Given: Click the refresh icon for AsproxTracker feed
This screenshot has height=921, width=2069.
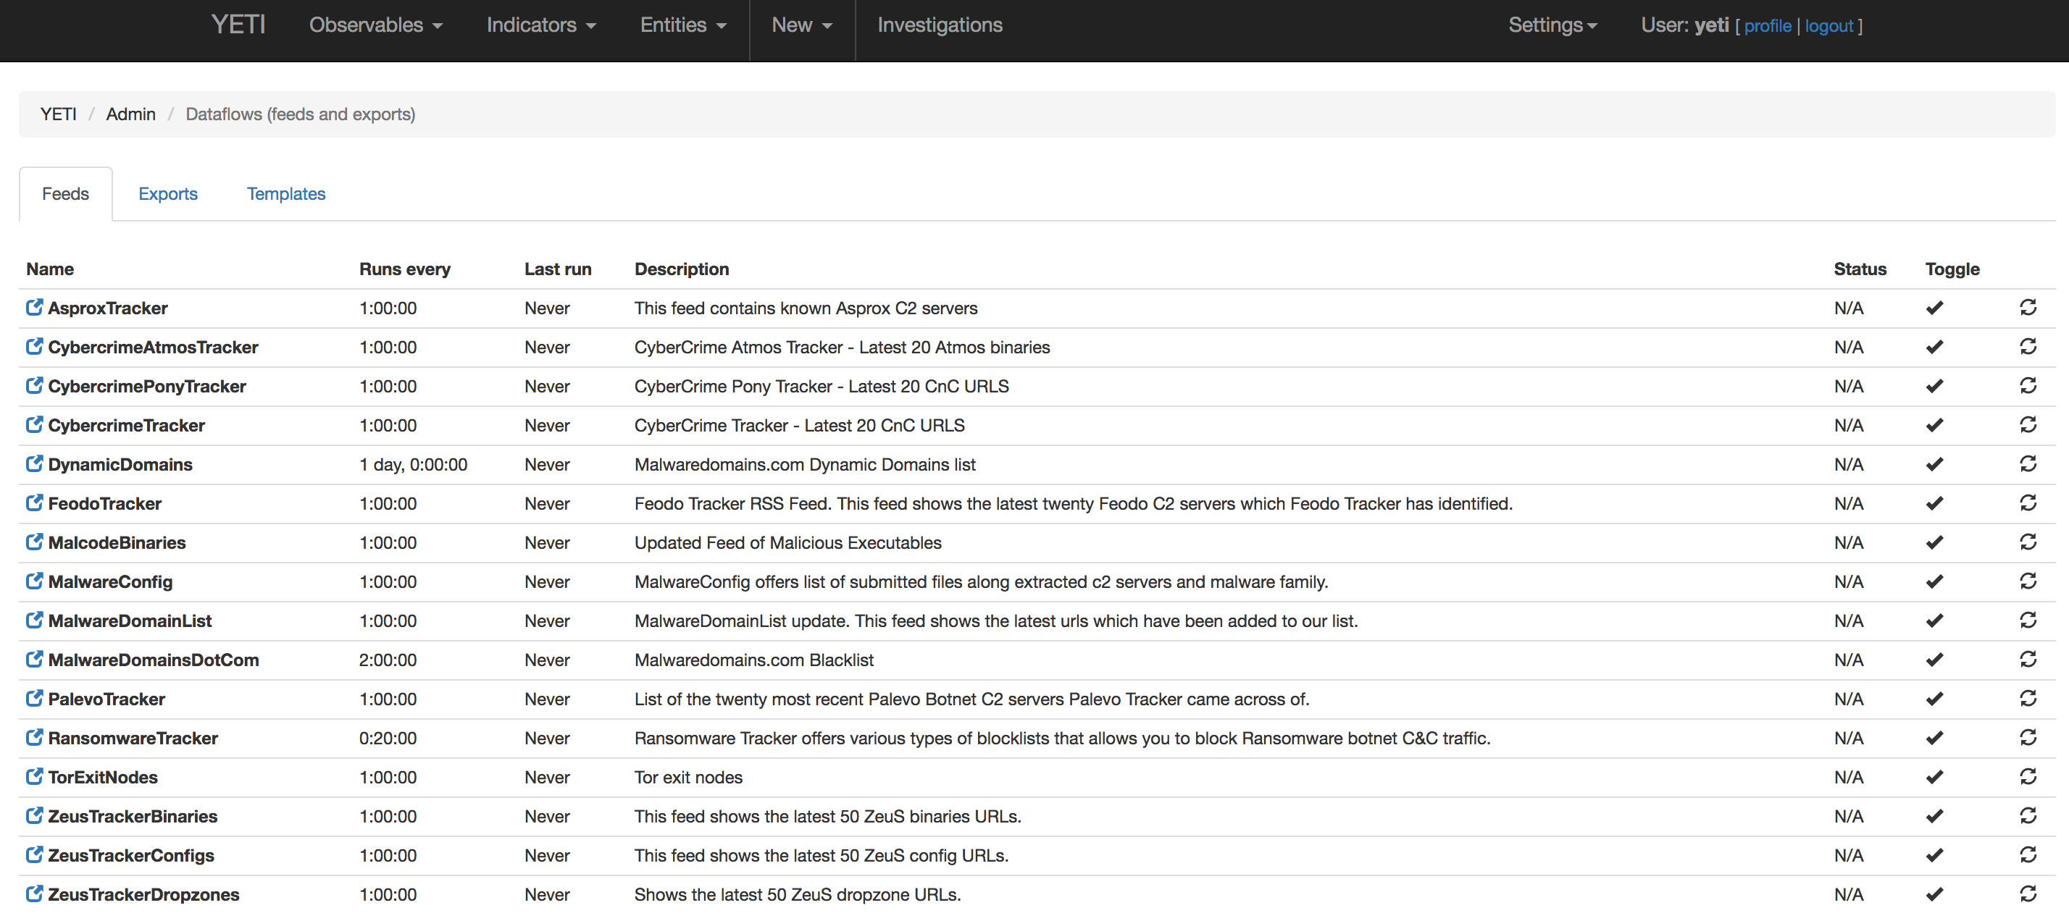Looking at the screenshot, I should [2027, 308].
